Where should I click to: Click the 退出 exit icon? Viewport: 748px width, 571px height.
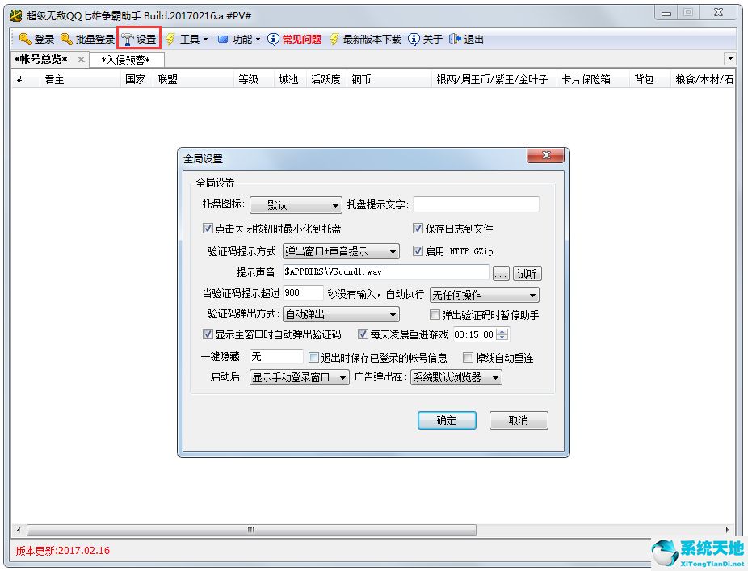(x=455, y=39)
